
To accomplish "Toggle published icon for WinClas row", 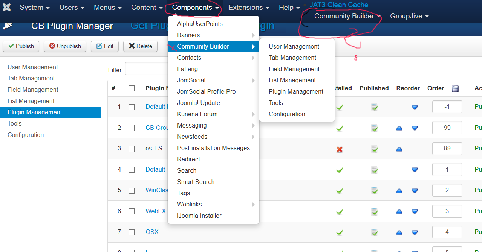I will (x=374, y=190).
